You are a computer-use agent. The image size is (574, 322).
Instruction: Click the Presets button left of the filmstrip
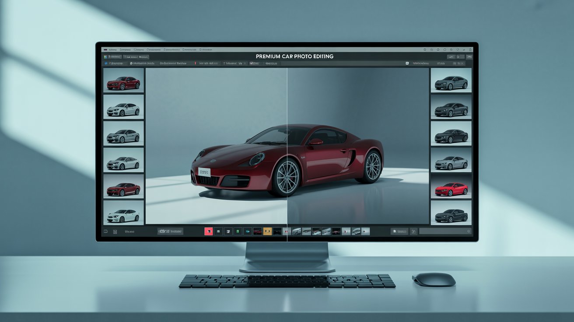[x=171, y=231]
